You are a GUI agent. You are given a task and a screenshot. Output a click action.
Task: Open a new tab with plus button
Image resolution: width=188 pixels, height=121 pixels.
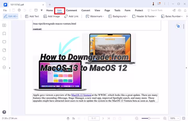(x=50, y=5)
